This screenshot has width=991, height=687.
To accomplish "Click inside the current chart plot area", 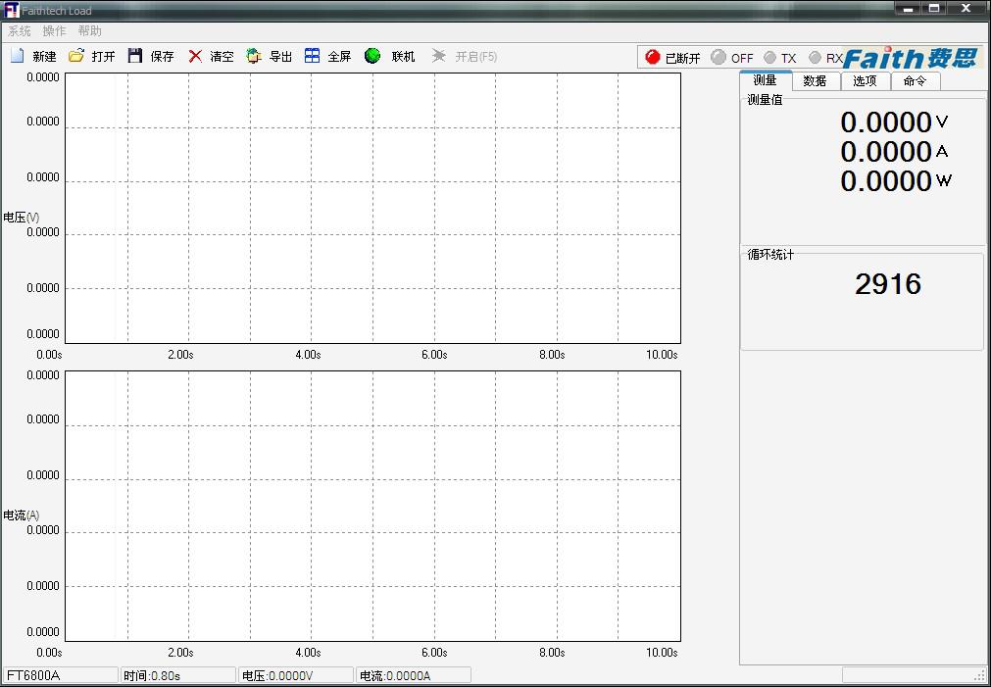I will [x=372, y=506].
